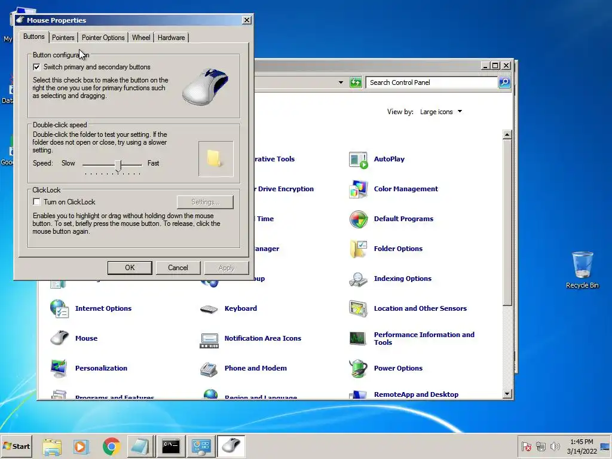
Task: Switch to the Hardware tab
Action: [x=172, y=38]
